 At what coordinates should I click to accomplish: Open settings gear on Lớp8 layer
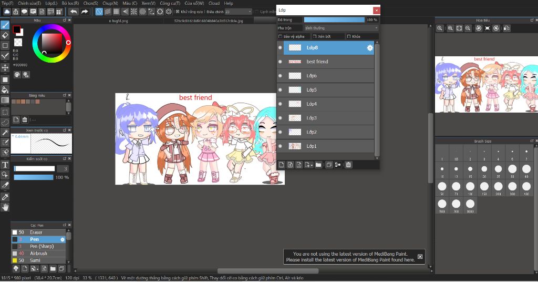[x=370, y=48]
